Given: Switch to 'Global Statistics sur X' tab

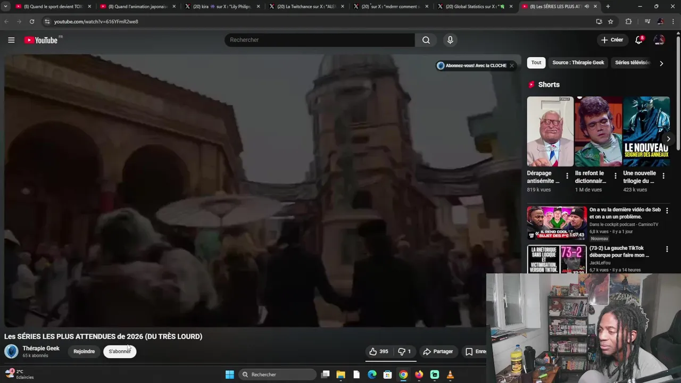Looking at the screenshot, I should point(475,6).
